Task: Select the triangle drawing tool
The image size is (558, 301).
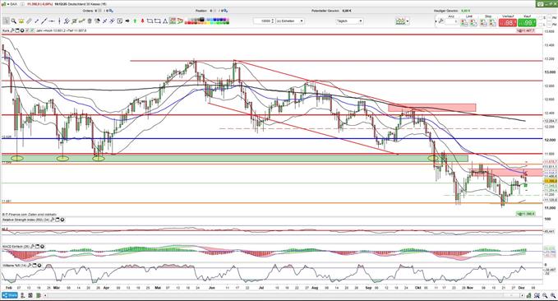Action: tap(165, 21)
